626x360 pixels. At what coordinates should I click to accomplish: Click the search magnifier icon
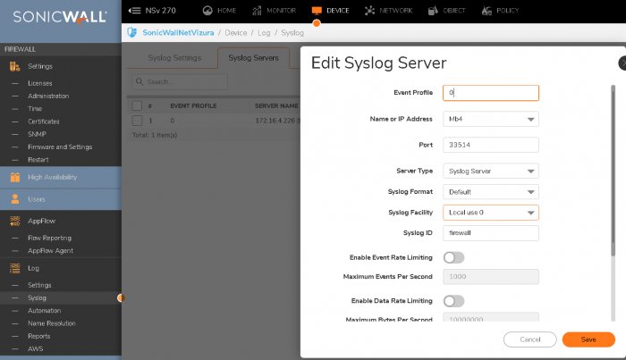(x=140, y=81)
